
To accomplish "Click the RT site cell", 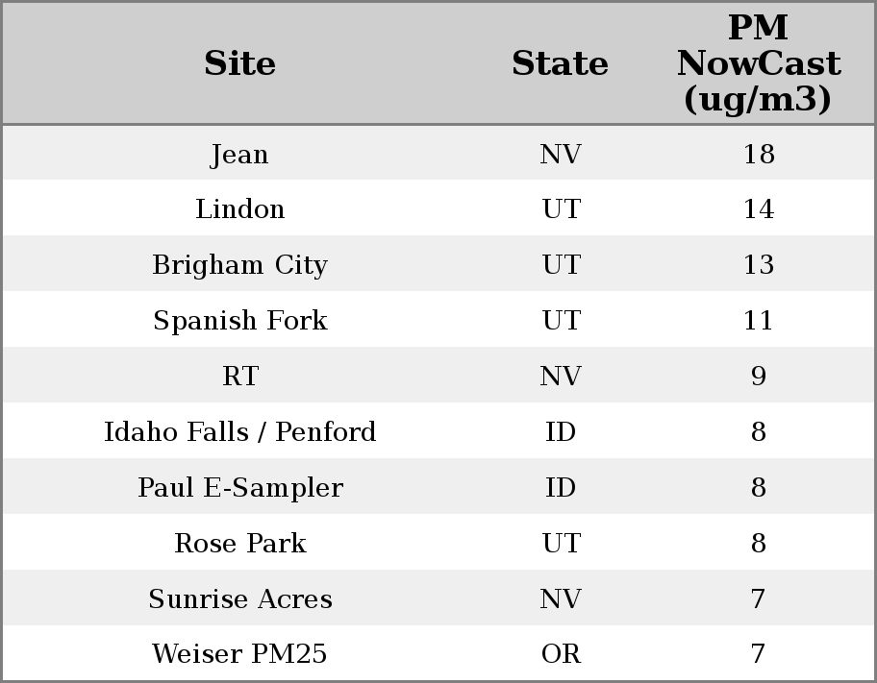I will [x=239, y=377].
